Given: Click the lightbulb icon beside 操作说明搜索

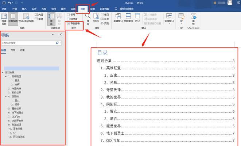Looking at the screenshot, I should click(116, 9).
